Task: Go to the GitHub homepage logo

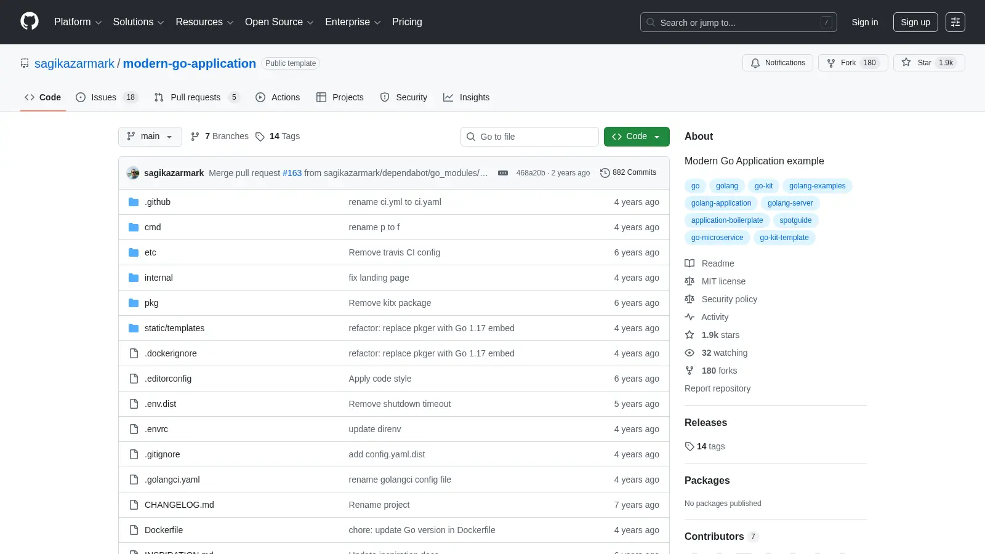Action: click(30, 22)
